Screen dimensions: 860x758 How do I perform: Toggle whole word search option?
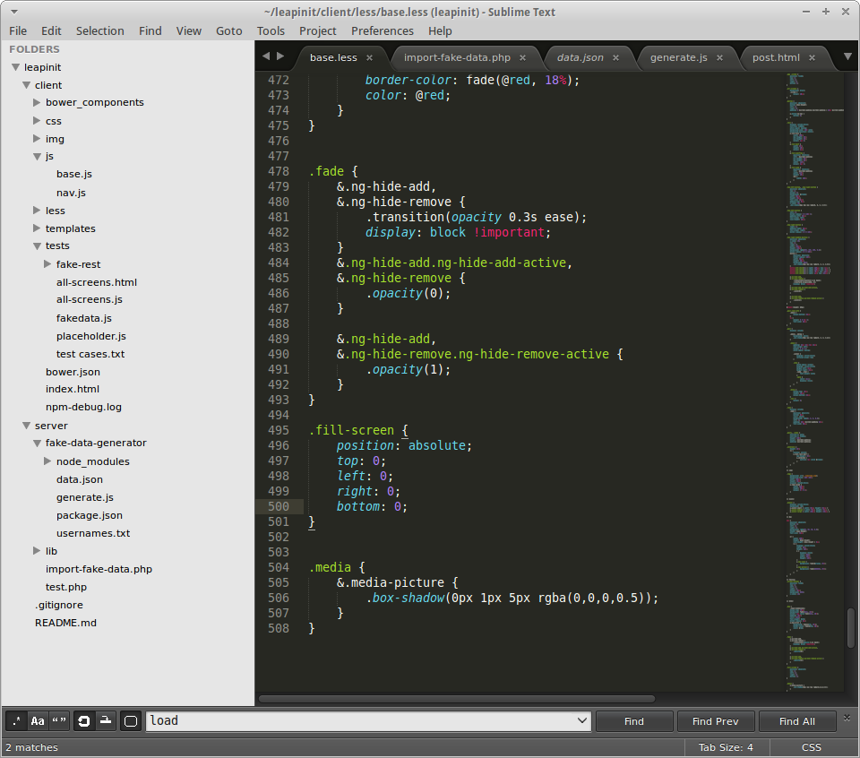pyautogui.click(x=59, y=721)
